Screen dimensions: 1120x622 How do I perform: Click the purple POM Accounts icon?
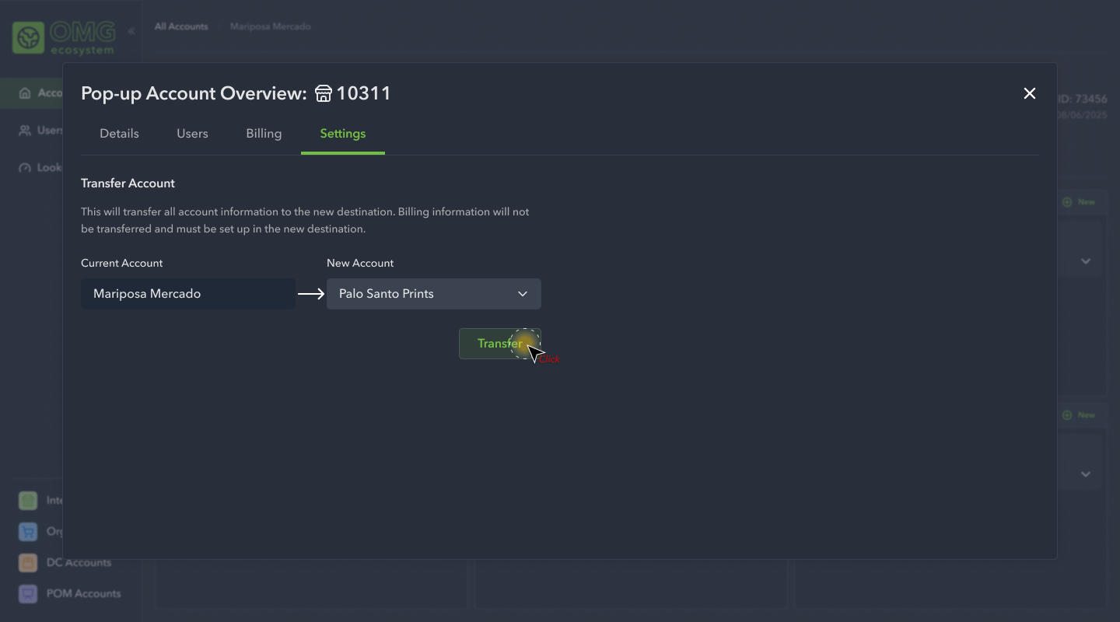pyautogui.click(x=28, y=593)
